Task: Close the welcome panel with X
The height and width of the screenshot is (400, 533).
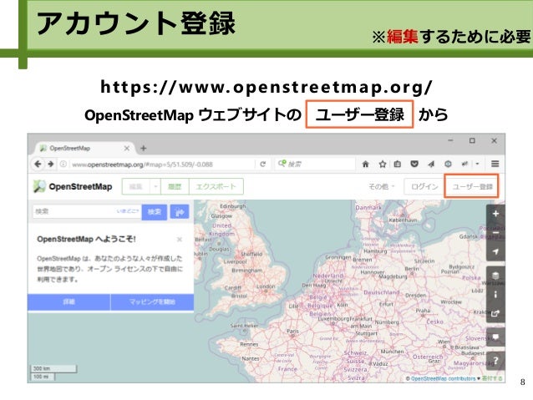Action: [x=180, y=240]
